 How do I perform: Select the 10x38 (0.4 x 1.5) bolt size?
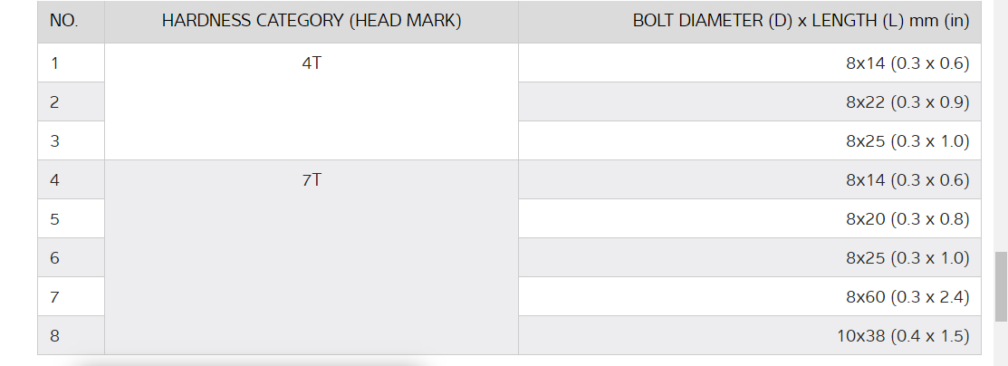point(903,336)
